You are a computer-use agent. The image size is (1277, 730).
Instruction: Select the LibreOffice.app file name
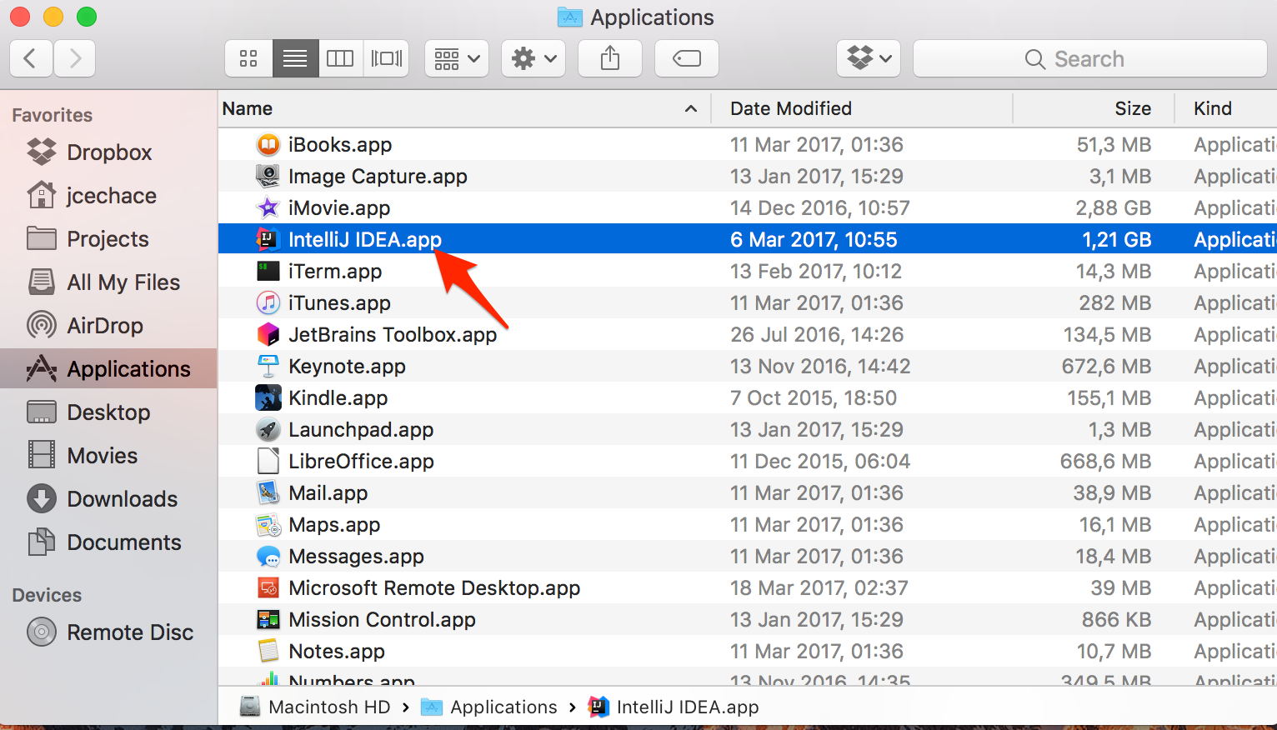click(361, 461)
